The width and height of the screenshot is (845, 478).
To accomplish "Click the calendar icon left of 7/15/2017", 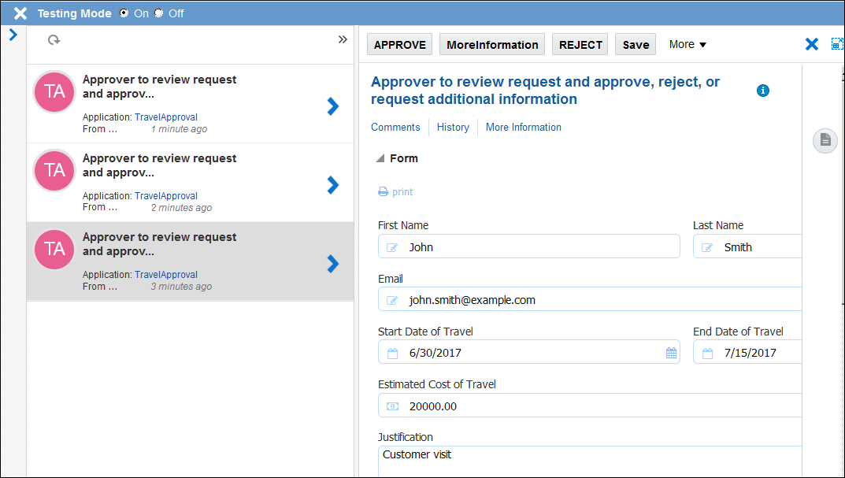I will [707, 354].
